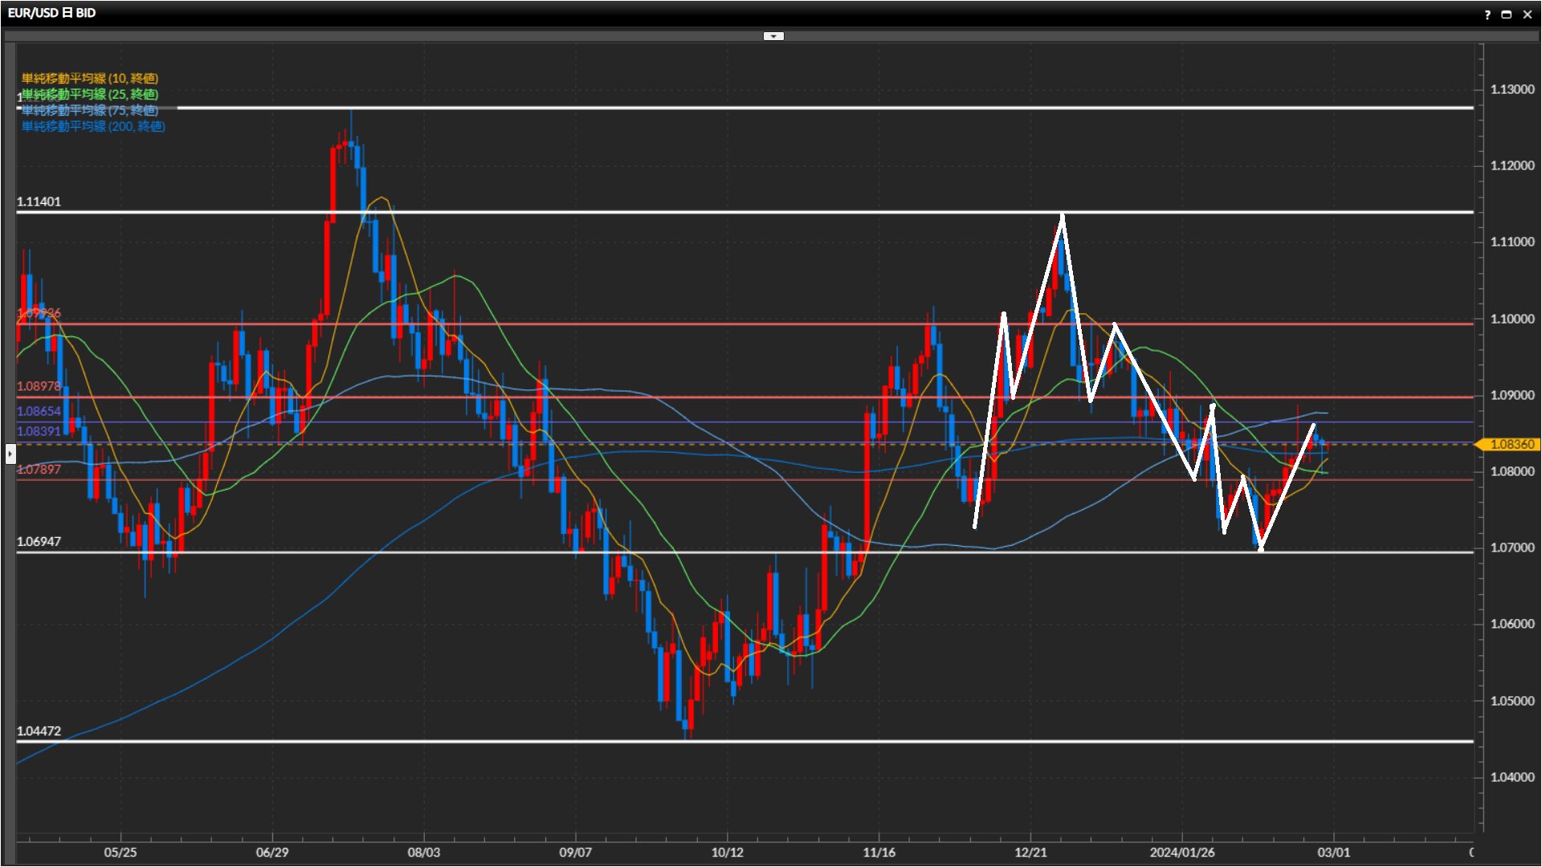Viewport: 1542px width, 867px height.
Task: Click the help question mark icon
Action: pyautogui.click(x=1487, y=14)
